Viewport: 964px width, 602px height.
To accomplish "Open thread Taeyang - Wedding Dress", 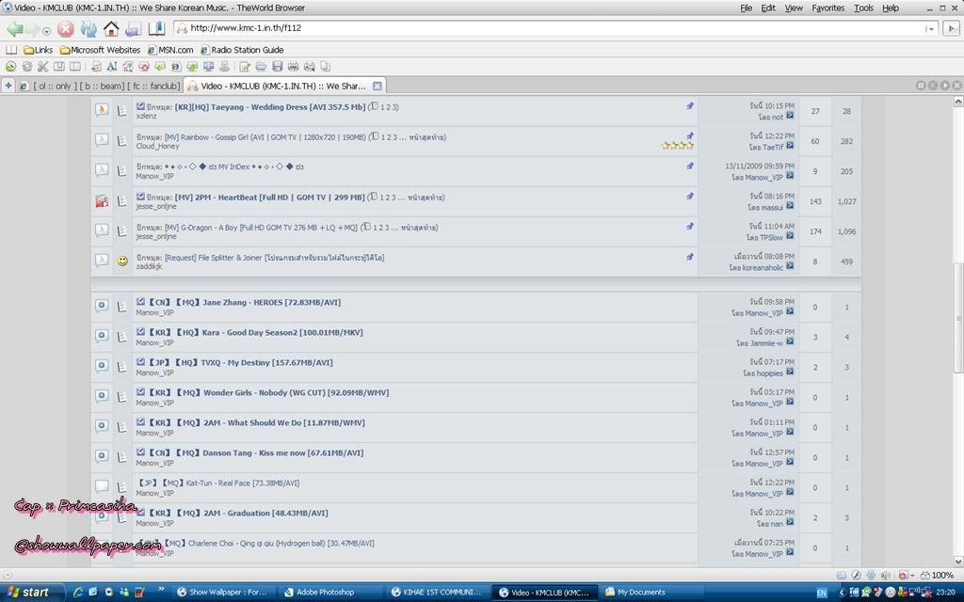I will coord(270,107).
